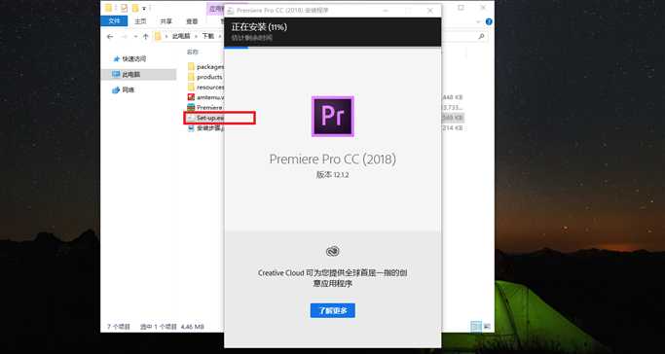Switch to the 主页 ribbon tab

point(140,21)
